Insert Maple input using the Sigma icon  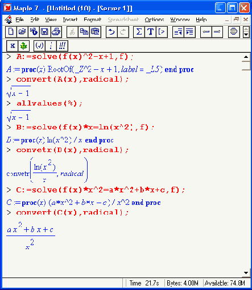139,32
